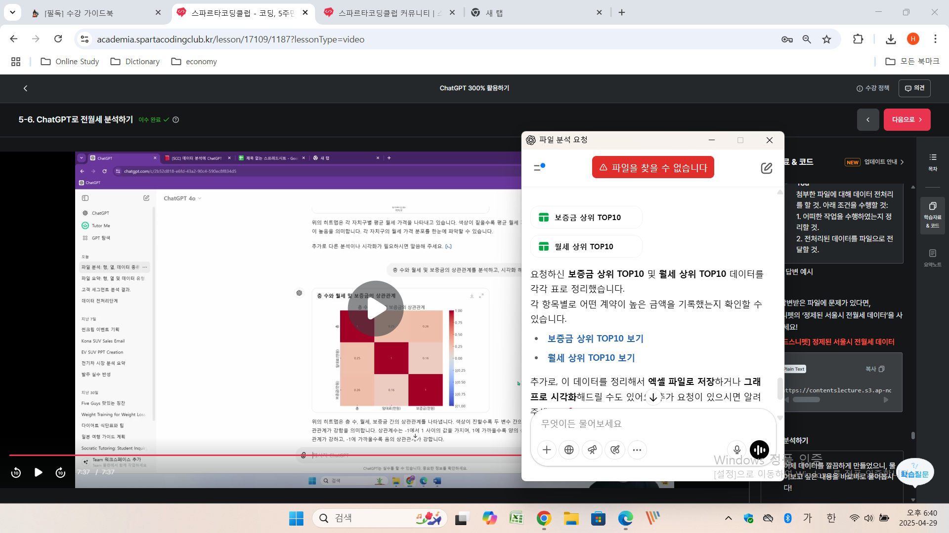Open Excel from the taskbar

pyautogui.click(x=516, y=518)
